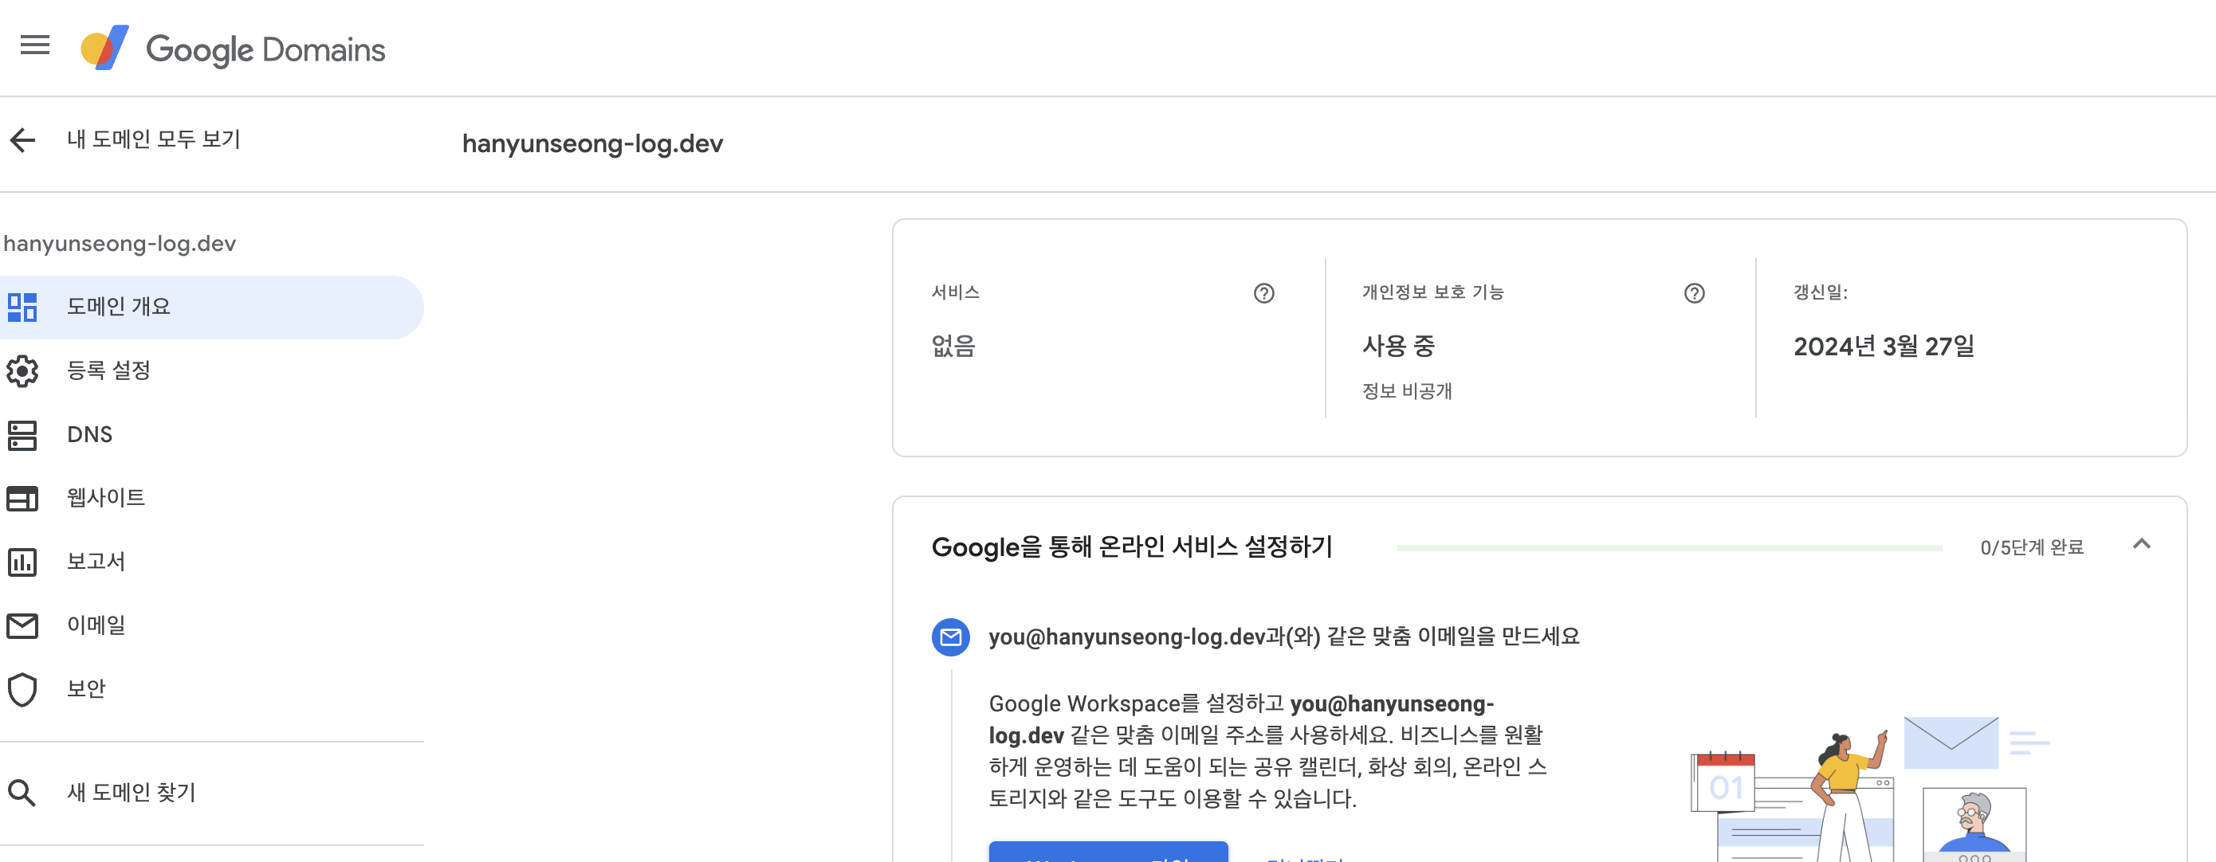Viewport: 2216px width, 862px height.
Task: Click the 사용 중 privacy status
Action: click(1398, 347)
